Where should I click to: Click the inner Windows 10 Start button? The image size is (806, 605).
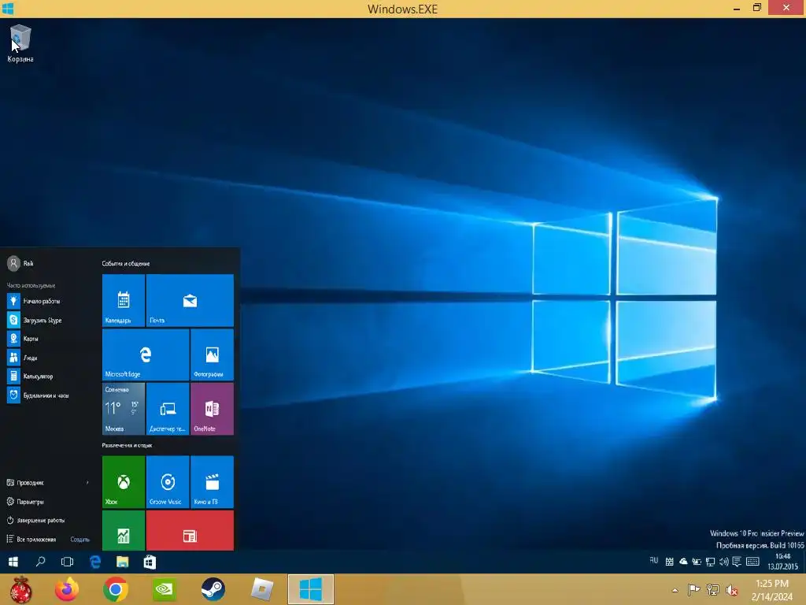13,562
